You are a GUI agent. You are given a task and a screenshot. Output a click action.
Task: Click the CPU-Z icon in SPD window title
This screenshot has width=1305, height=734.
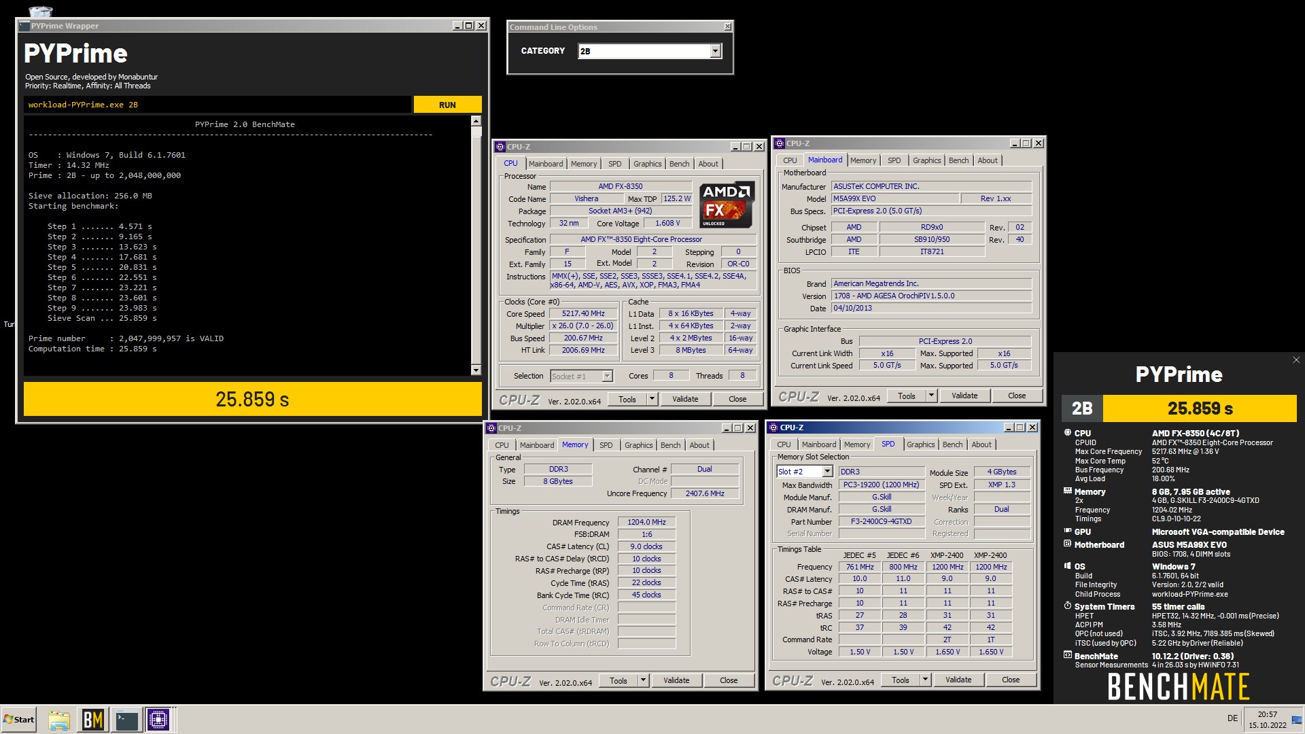pyautogui.click(x=773, y=427)
